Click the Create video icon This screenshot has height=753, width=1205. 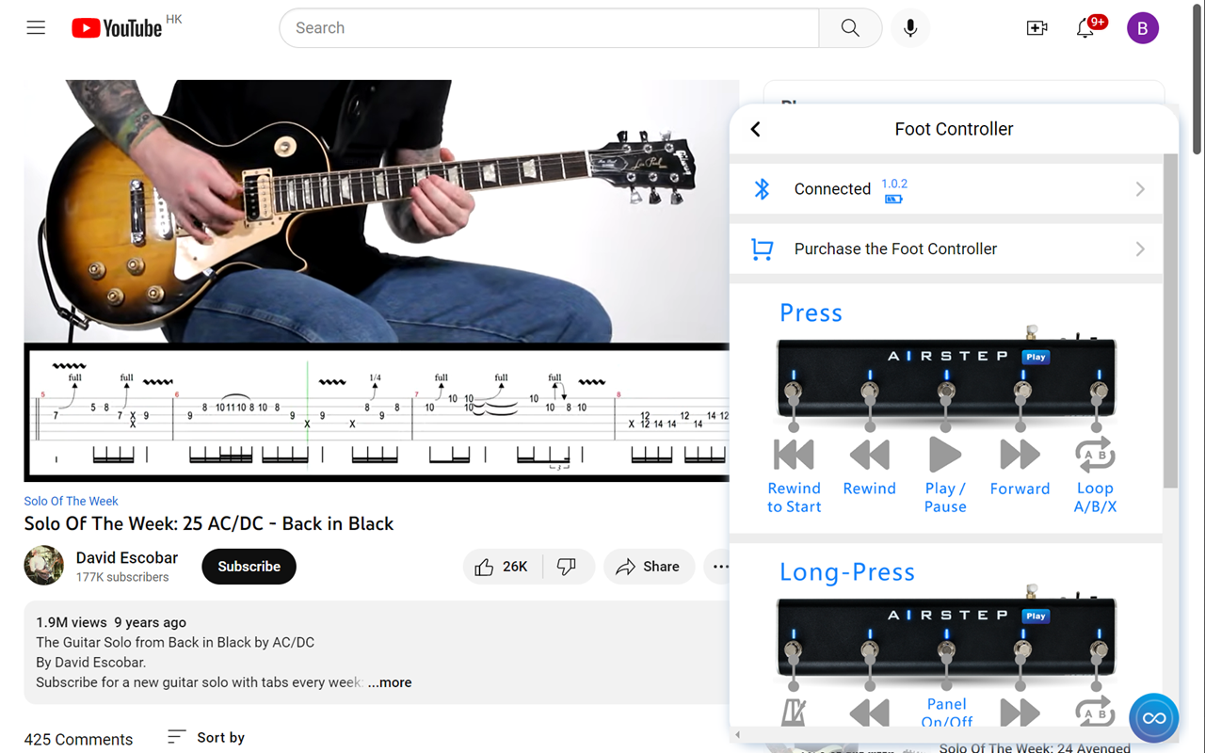tap(1036, 28)
